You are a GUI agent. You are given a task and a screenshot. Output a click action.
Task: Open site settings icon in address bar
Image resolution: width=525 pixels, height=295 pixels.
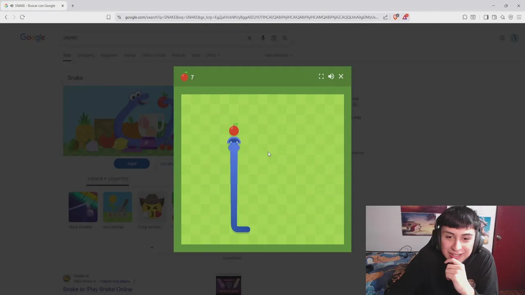(119, 17)
